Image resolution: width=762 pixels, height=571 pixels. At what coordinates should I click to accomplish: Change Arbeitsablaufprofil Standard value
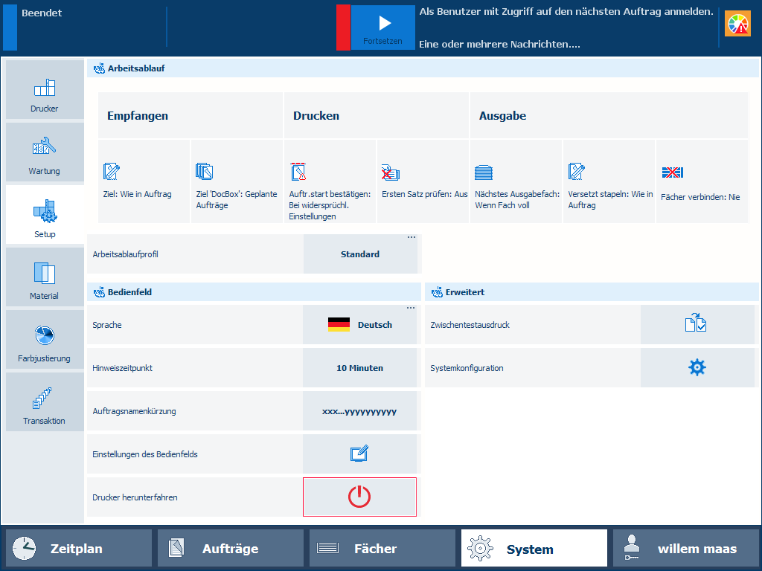(360, 254)
